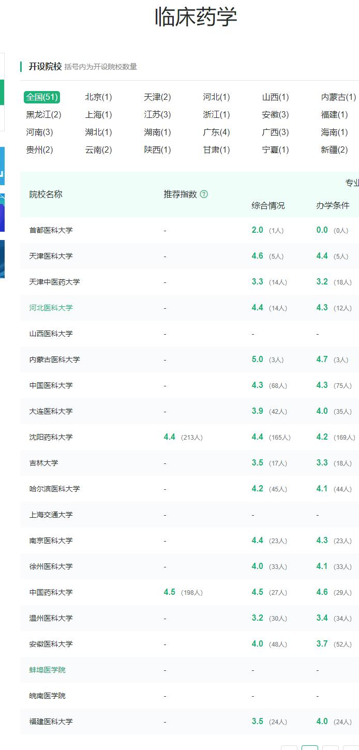Viewport: 359px width, 750px height.
Task: Select the 黑龙江(2) region
Action: (43, 115)
